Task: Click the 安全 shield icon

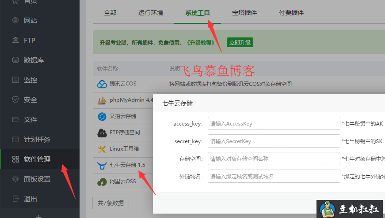Action: click(x=15, y=100)
